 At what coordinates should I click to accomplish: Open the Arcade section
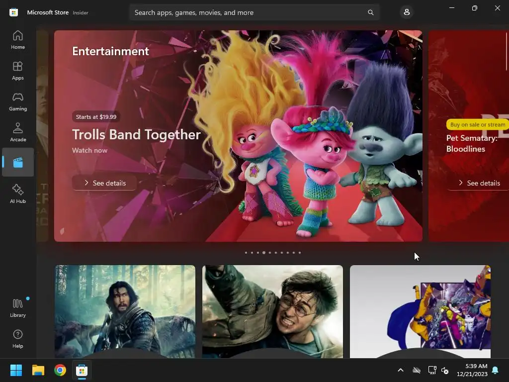point(18,132)
